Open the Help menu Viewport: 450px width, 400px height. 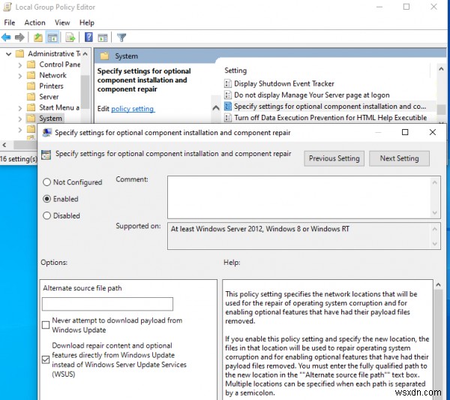(x=87, y=23)
